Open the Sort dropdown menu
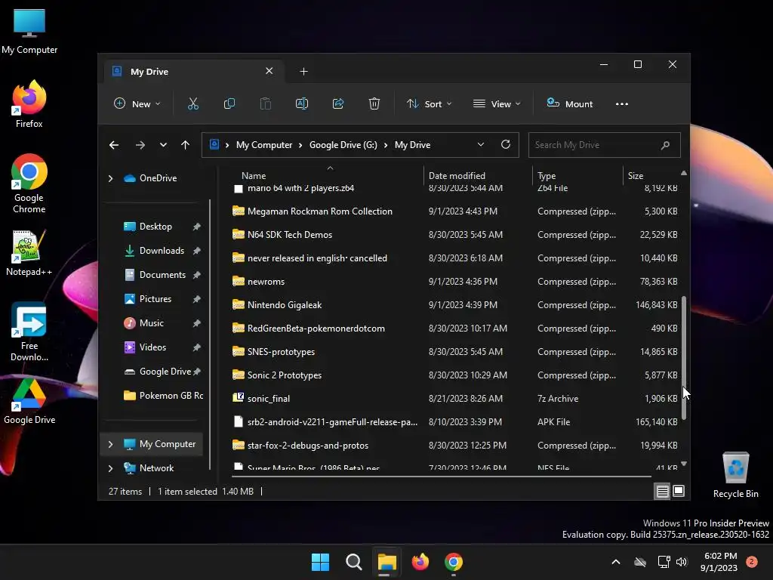Screen dimensions: 773x580 [429, 104]
